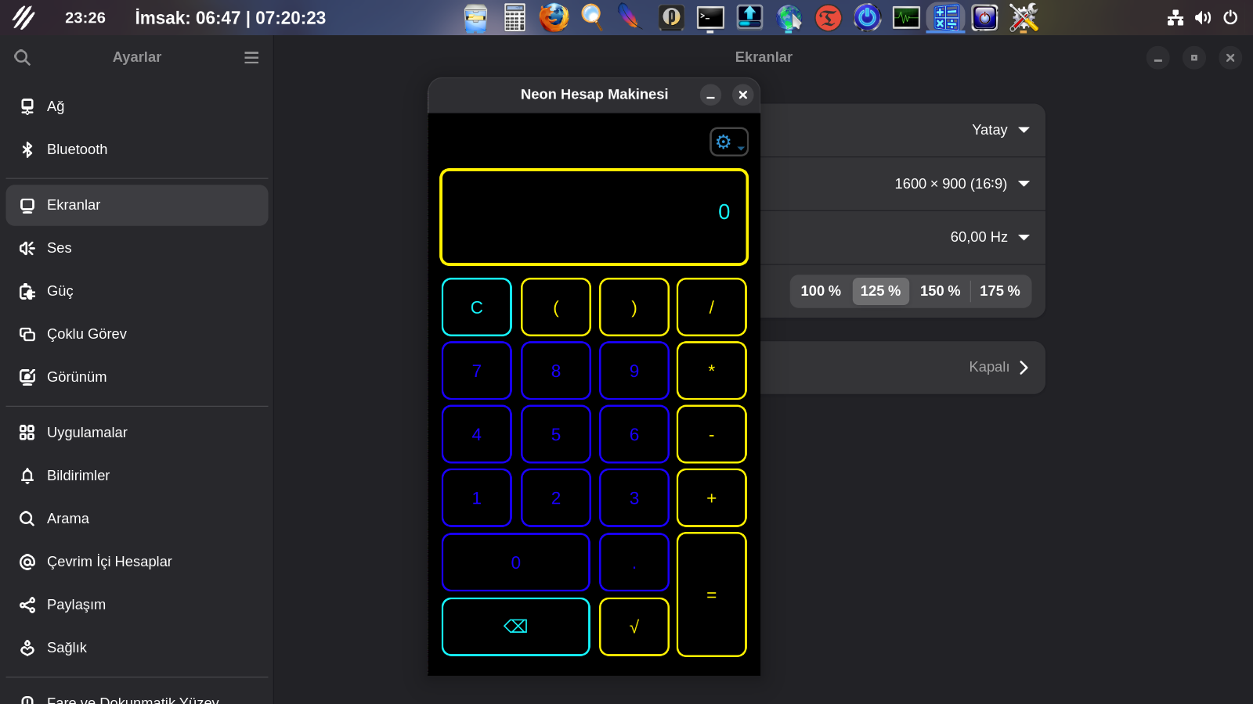Click the search icon in Ayarlar sidebar

[x=23, y=57]
